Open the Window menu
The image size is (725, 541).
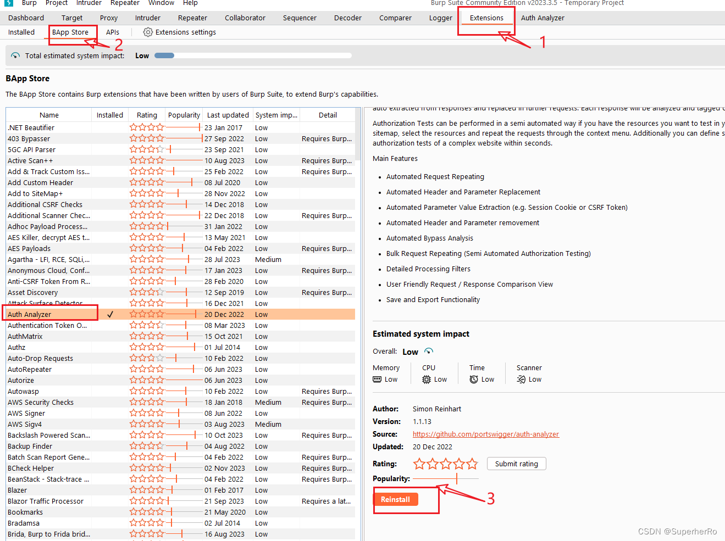[161, 3]
